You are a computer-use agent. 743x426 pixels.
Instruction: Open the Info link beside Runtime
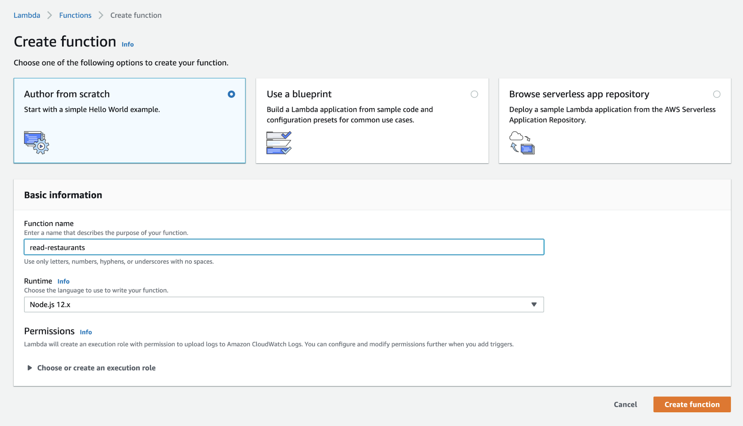(x=63, y=281)
